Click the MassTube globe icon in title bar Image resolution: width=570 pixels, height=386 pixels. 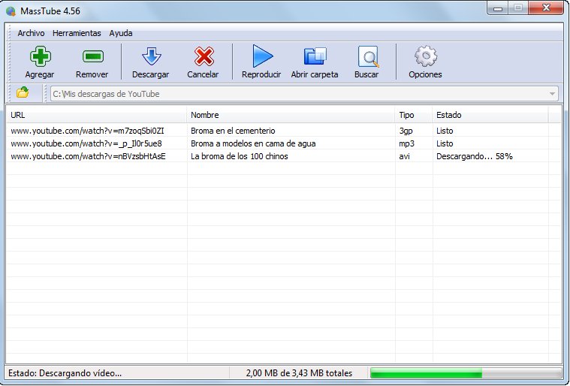(11, 11)
